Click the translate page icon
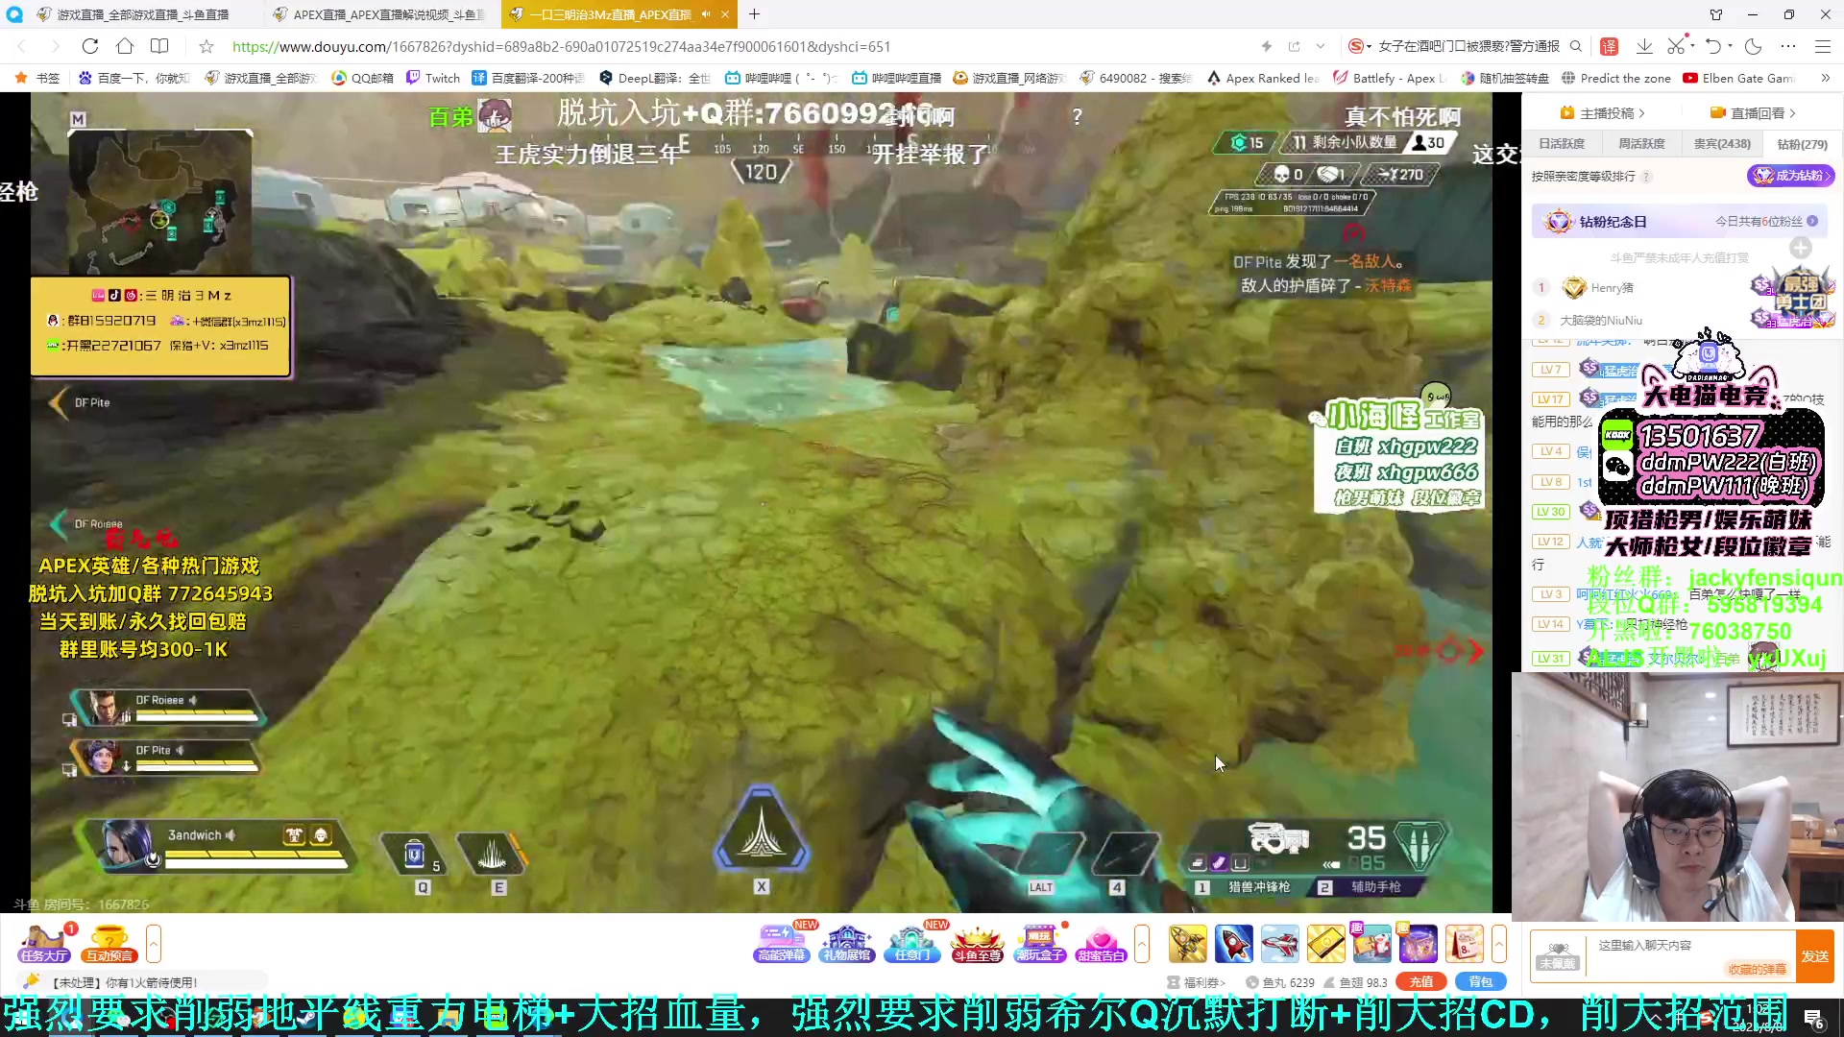The height and width of the screenshot is (1037, 1844). [x=1610, y=46]
